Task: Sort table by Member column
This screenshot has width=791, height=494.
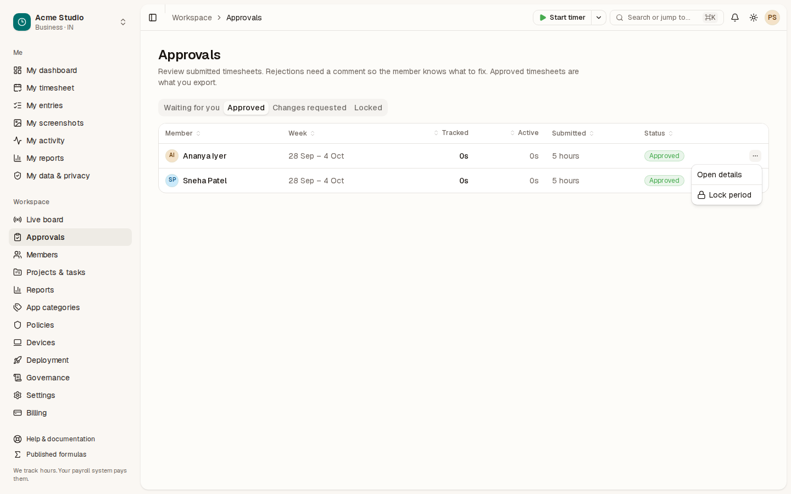Action: point(183,133)
